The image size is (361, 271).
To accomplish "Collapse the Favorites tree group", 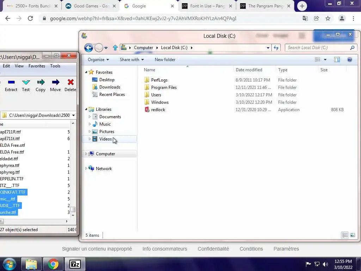I will 86,72.
